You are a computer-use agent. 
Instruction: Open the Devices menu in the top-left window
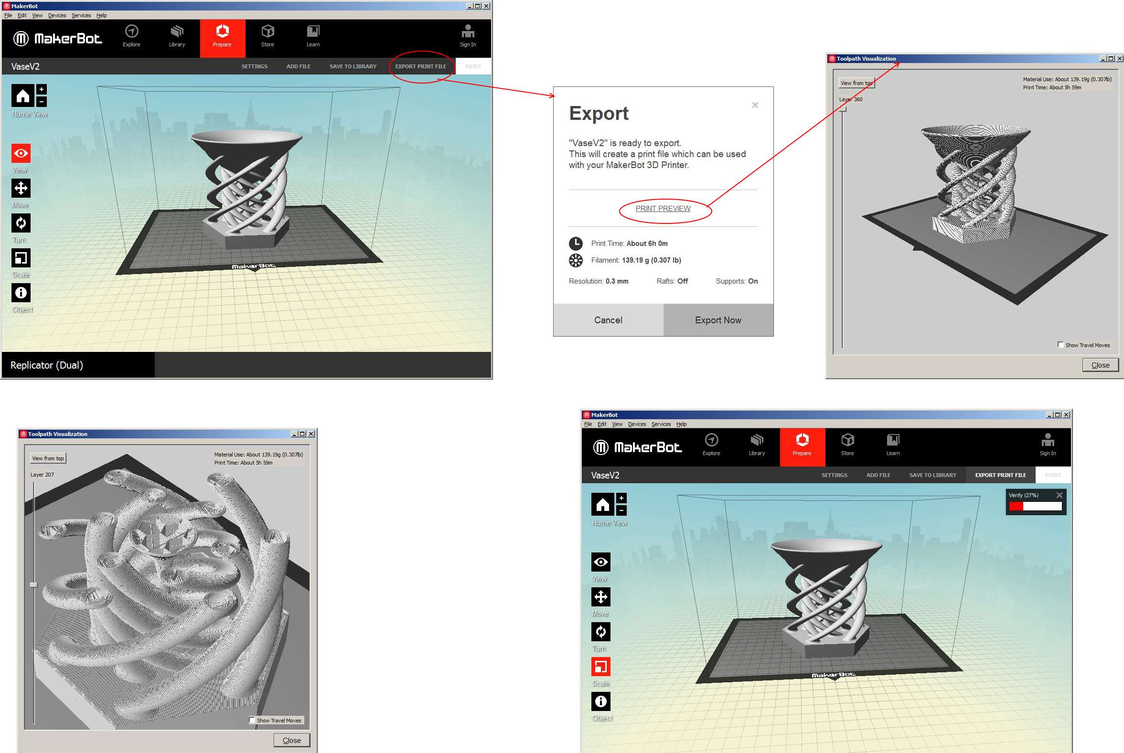[57, 15]
